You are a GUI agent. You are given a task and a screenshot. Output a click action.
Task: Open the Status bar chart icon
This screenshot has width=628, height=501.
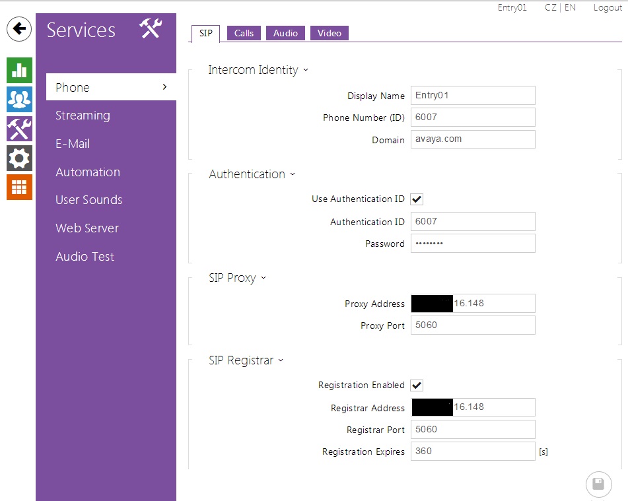click(x=20, y=70)
